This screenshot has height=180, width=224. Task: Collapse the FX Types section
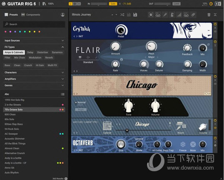pos(34,47)
